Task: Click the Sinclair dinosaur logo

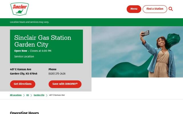Action: (x=19, y=9)
